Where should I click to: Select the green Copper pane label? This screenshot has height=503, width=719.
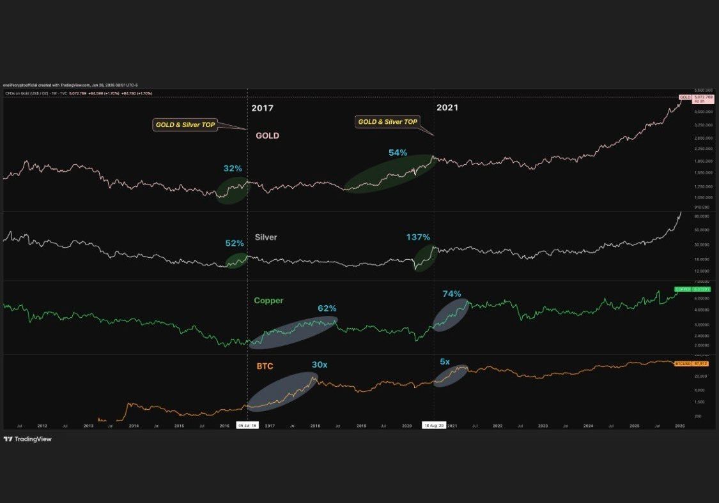(x=268, y=300)
